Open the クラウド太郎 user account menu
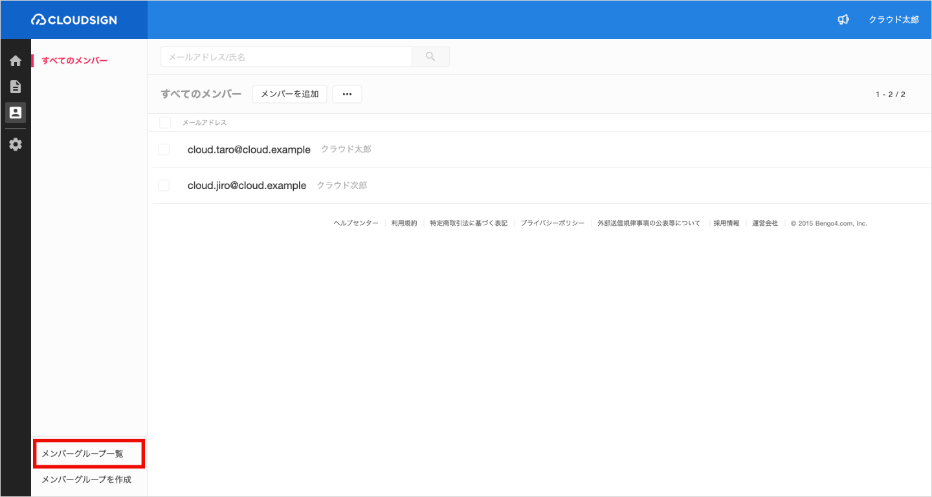 893,19
